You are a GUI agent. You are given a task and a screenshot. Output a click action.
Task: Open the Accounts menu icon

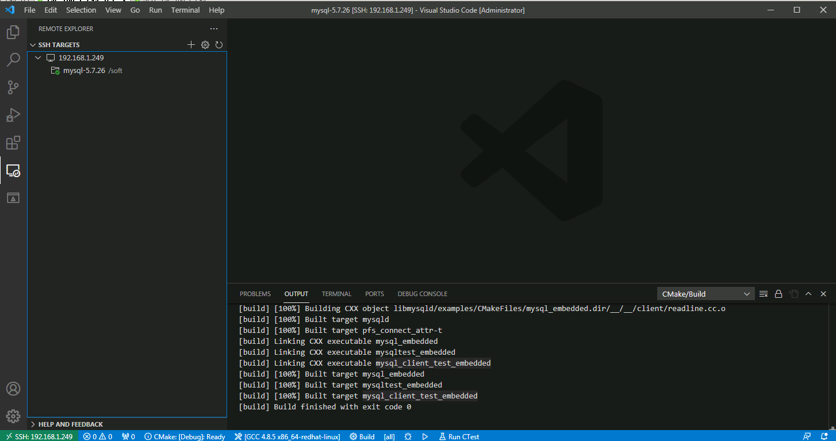click(x=13, y=389)
